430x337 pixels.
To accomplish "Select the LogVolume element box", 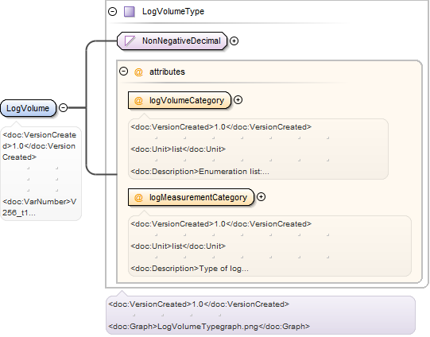I will 28,108.
